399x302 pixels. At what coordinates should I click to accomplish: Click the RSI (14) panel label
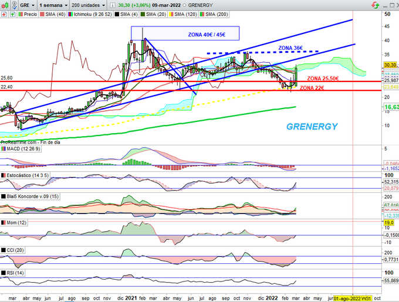click(x=13, y=273)
